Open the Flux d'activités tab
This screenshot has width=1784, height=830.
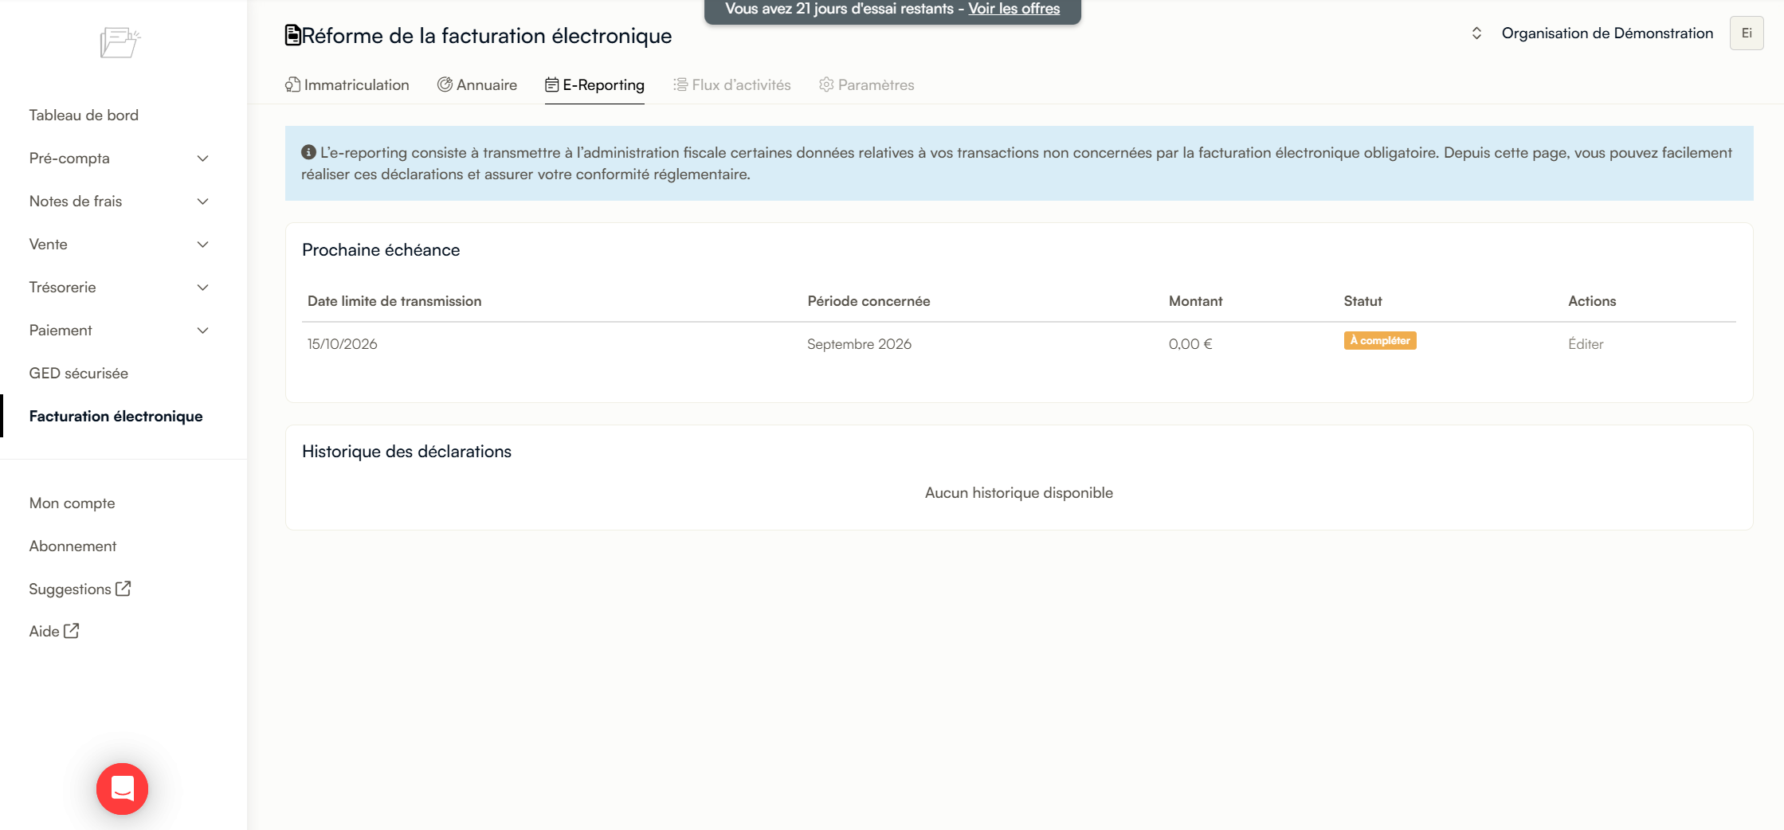pyautogui.click(x=732, y=84)
